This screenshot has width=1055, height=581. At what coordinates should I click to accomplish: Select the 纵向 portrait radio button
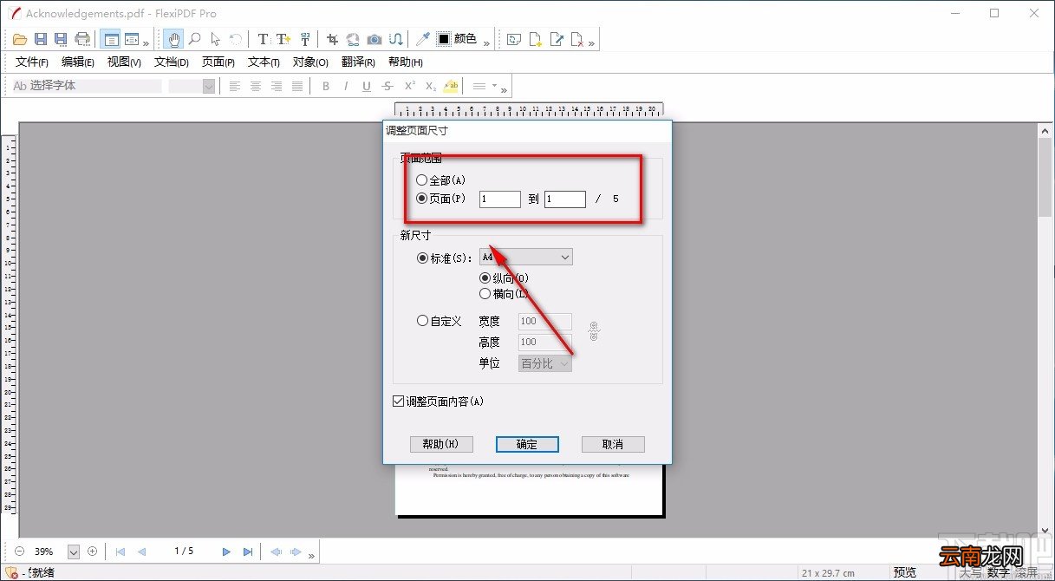[485, 278]
